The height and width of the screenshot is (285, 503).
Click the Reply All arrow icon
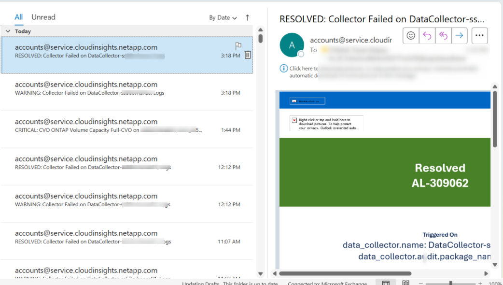click(443, 35)
